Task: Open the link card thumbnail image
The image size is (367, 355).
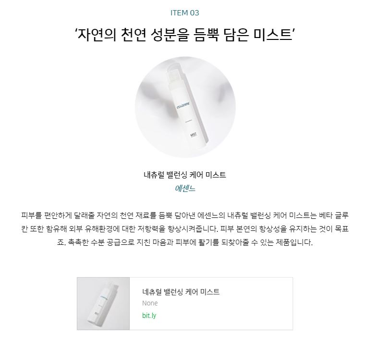Action: tap(103, 304)
